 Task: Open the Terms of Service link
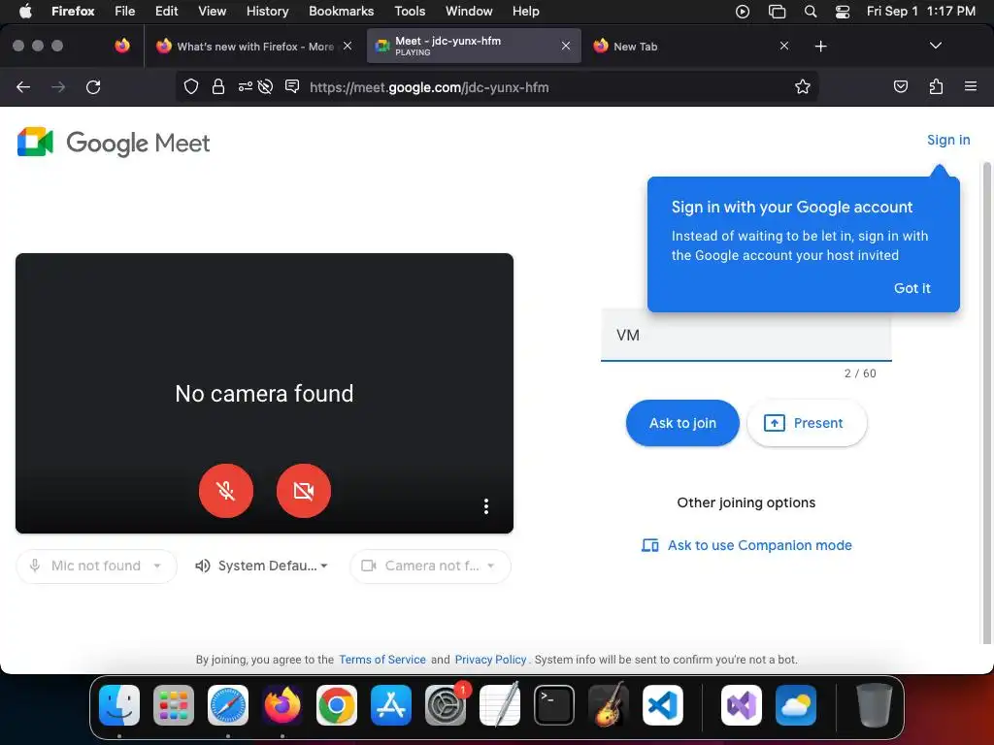382,660
